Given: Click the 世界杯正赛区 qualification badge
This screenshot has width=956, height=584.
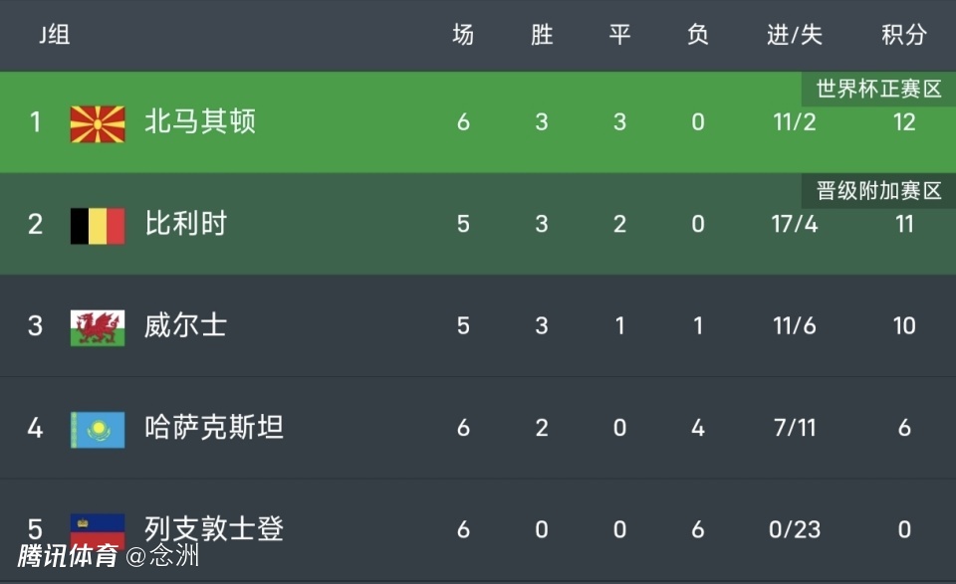Looking at the screenshot, I should point(878,90).
